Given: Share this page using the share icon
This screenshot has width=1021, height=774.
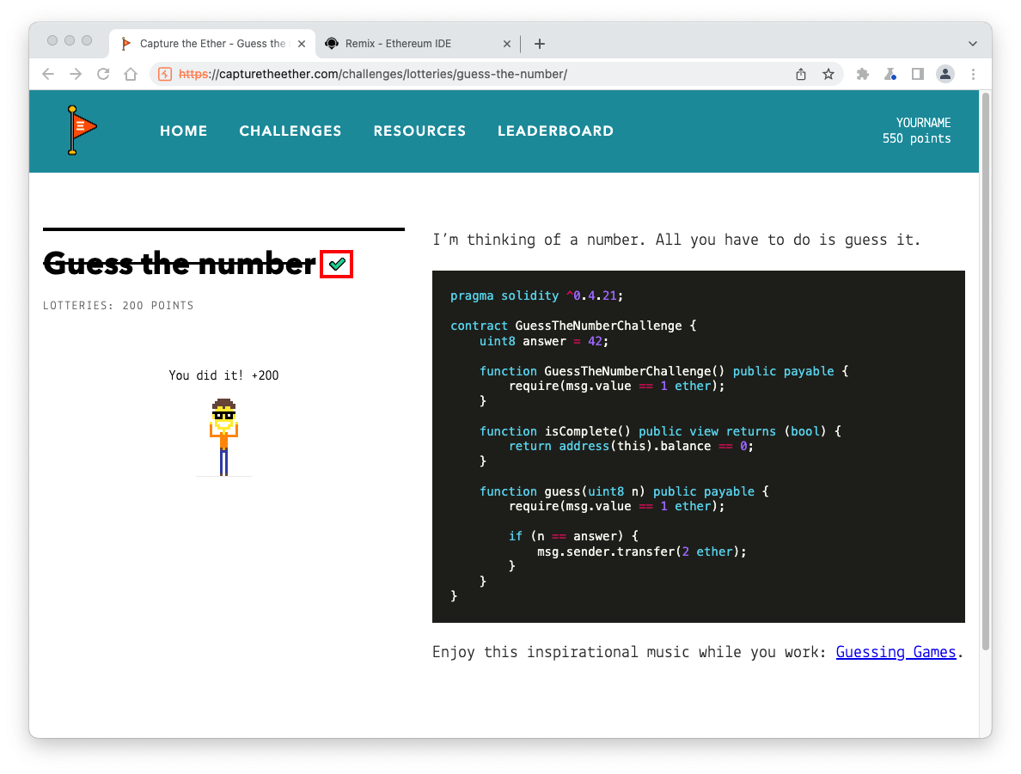Looking at the screenshot, I should pos(801,74).
